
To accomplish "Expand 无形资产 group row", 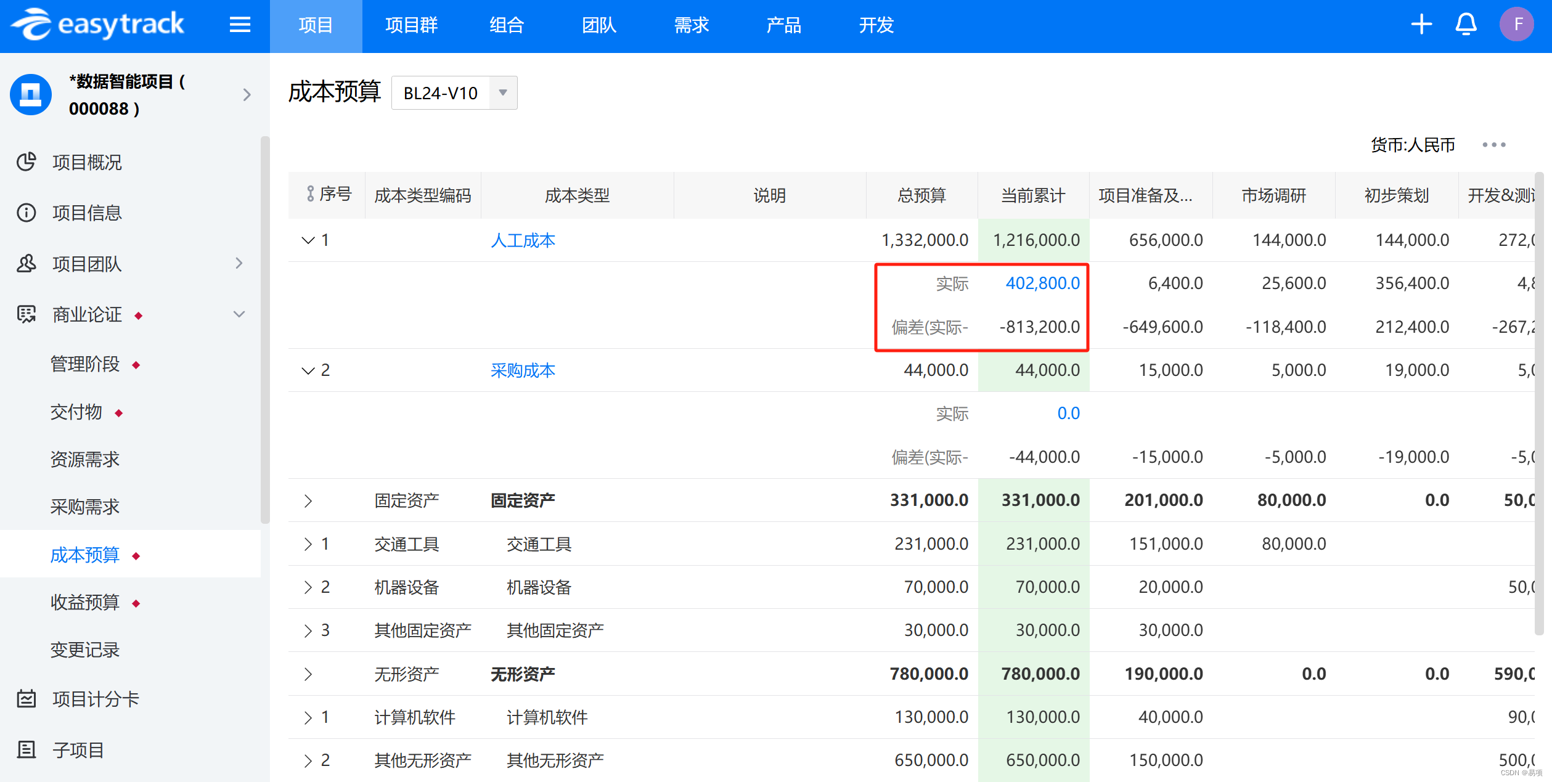I will tap(308, 674).
